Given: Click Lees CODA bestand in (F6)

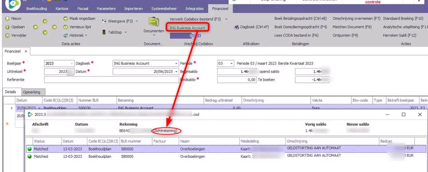Looking at the screenshot, I should (296, 35).
